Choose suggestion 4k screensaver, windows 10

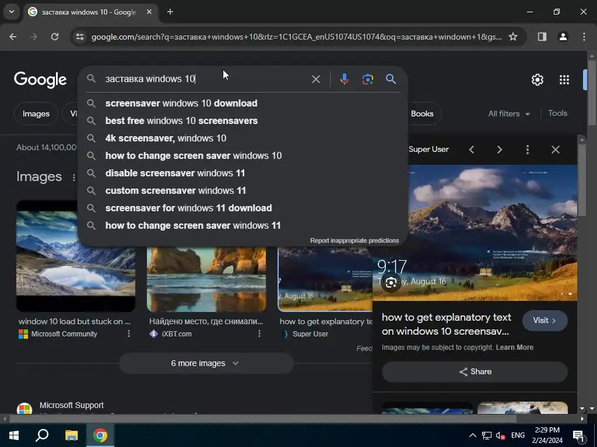coord(243,139)
